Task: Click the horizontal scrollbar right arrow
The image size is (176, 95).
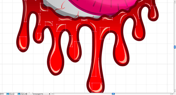Action: pos(173,94)
